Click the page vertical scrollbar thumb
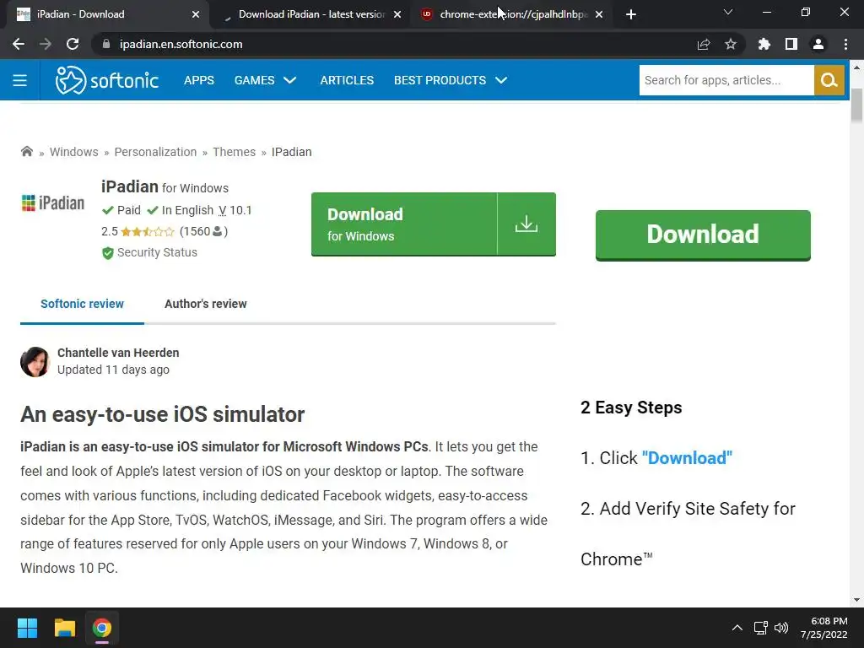This screenshot has height=648, width=864. [856, 105]
